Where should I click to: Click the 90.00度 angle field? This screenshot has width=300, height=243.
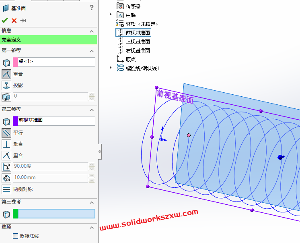(x=51, y=167)
